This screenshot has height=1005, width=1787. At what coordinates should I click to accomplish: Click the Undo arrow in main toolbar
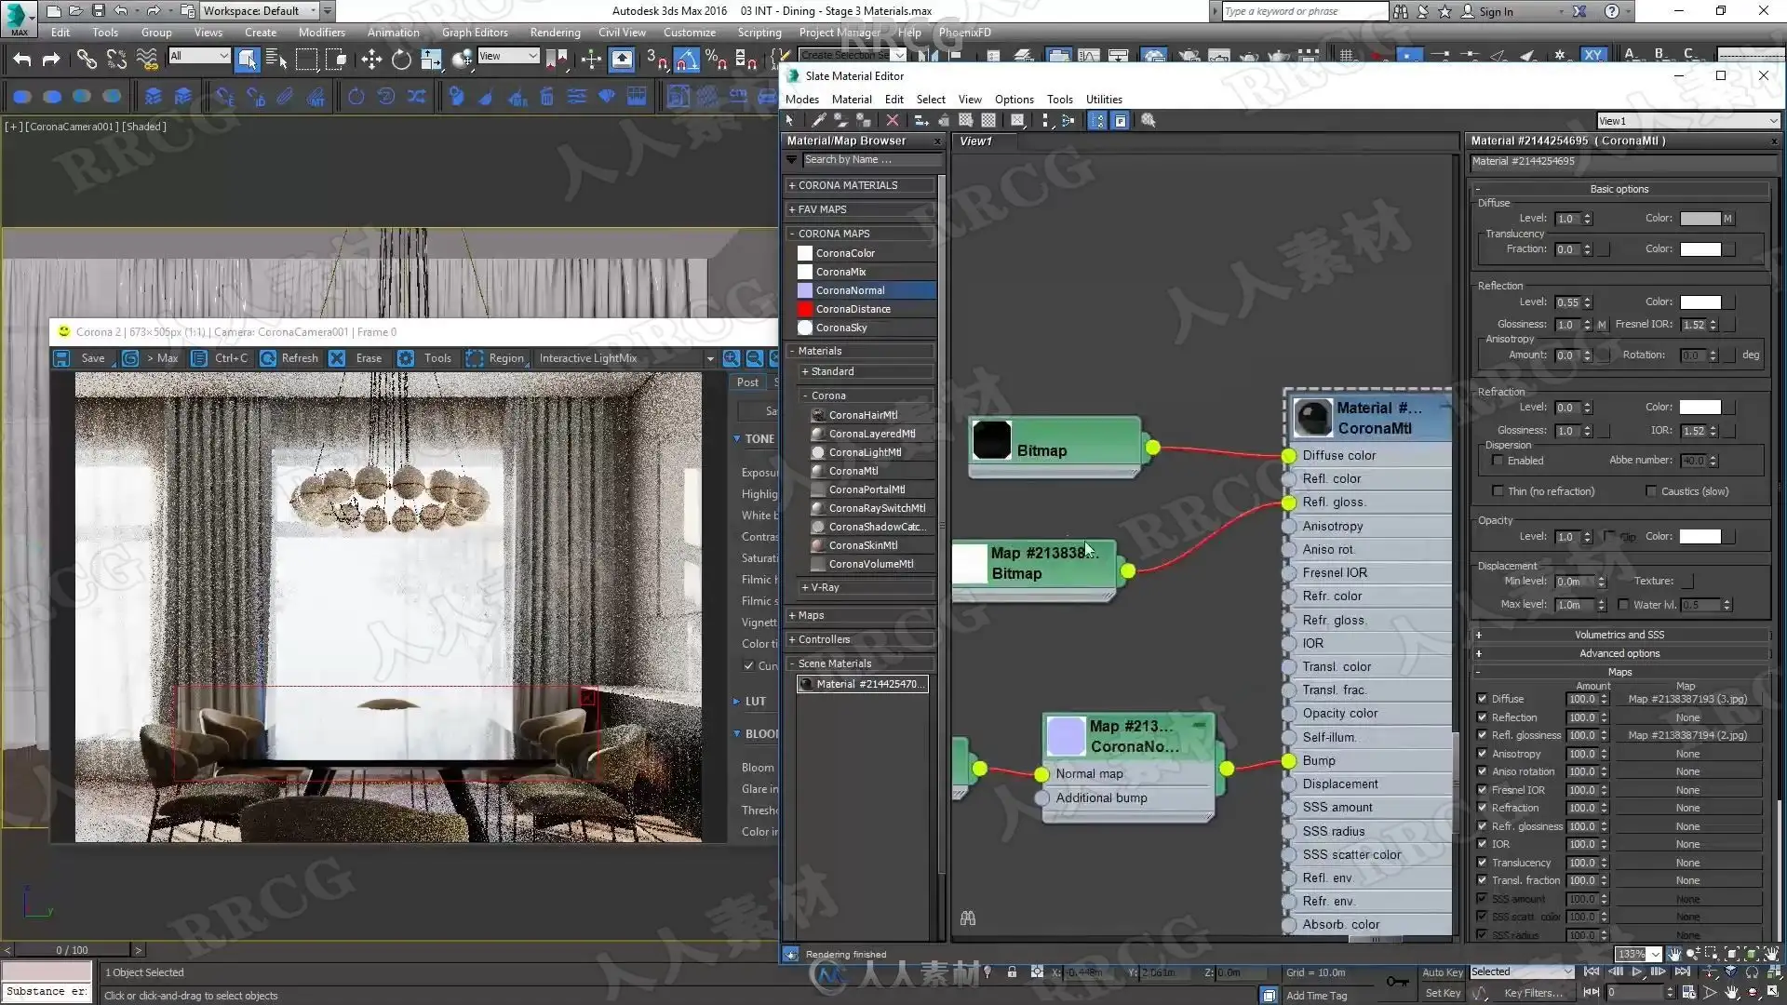(21, 60)
